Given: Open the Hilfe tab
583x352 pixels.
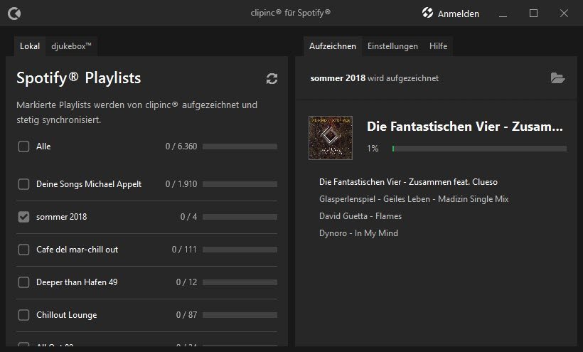Looking at the screenshot, I should click(438, 46).
